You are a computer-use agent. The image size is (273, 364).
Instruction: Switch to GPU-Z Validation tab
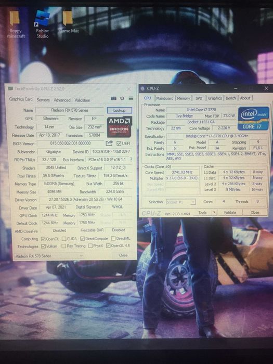tap(82, 100)
